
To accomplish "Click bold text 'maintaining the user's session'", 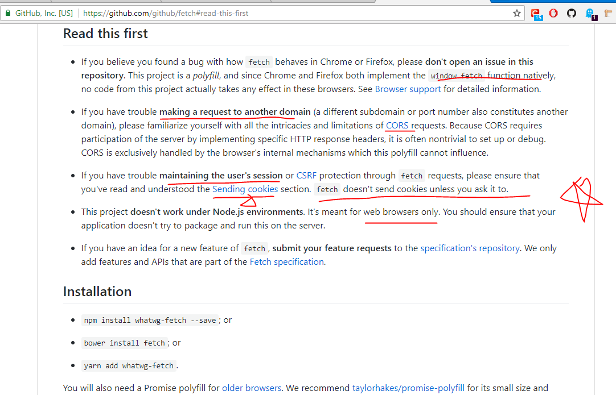I will (221, 176).
